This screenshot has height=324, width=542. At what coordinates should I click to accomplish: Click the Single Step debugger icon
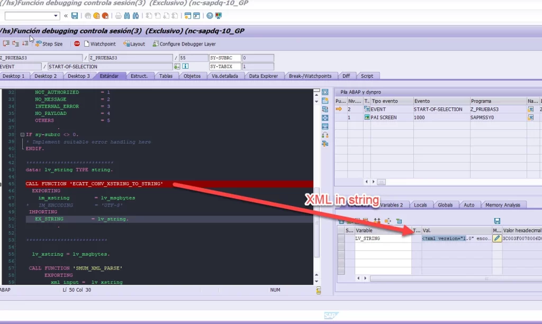pyautogui.click(x=6, y=43)
